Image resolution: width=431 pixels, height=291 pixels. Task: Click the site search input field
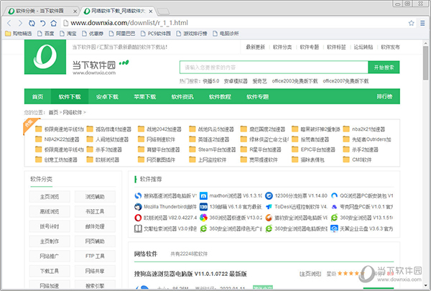[x=274, y=68]
